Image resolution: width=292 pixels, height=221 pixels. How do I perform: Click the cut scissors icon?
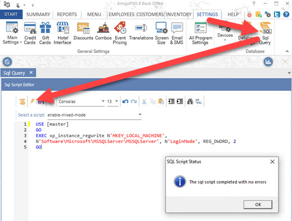click(x=144, y=102)
